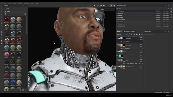Click the camera icon in viewport toolbar
This screenshot has height=97, width=173.
104,6
